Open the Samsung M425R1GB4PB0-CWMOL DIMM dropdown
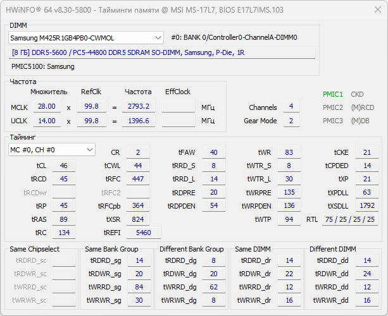Screen dimensions: 388x316 click(86, 38)
